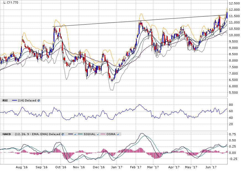Click the globe icon beside RSI Delayed

39,101
